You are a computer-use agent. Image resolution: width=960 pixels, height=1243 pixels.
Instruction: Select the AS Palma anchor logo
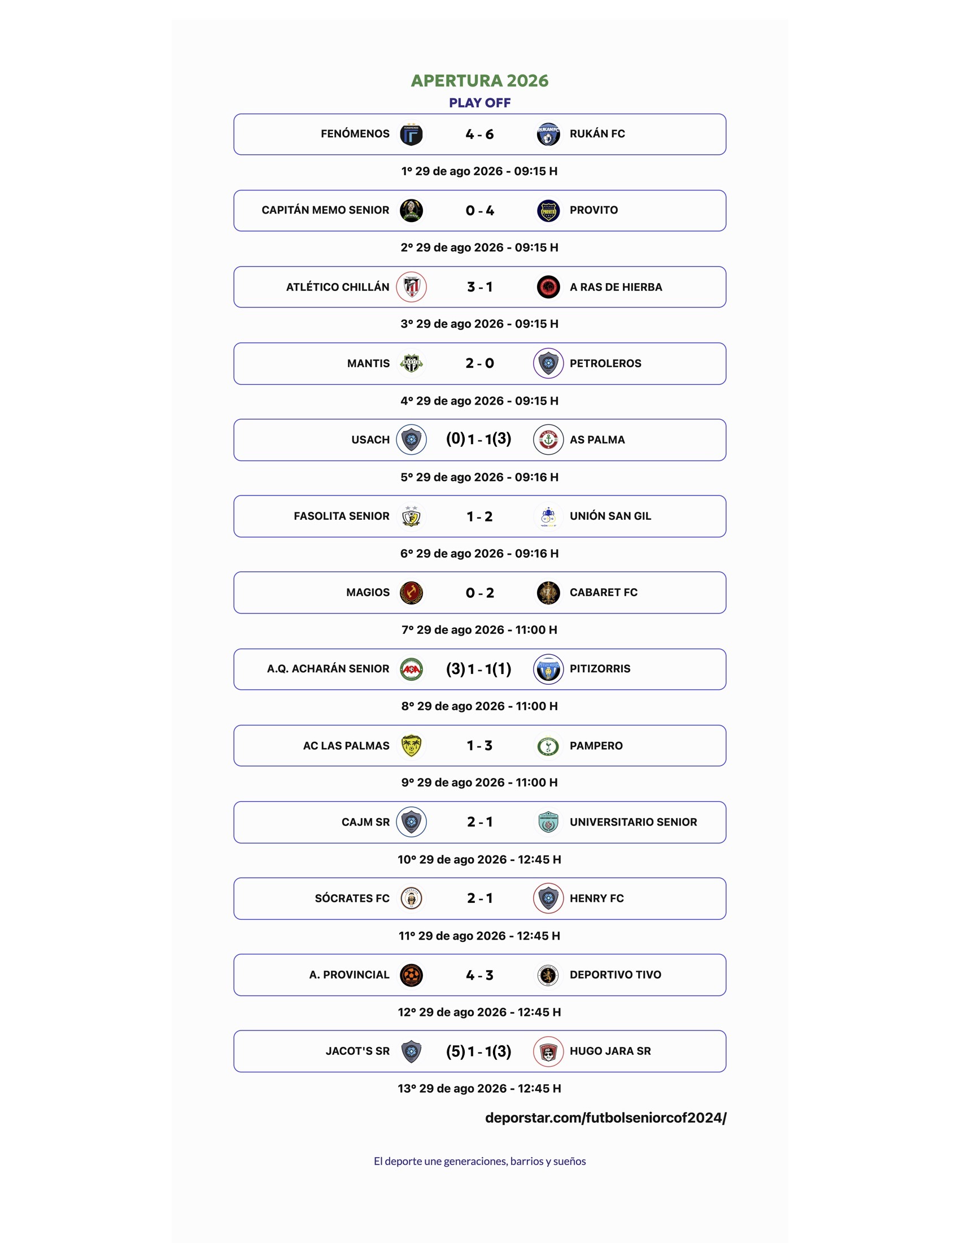coord(548,440)
